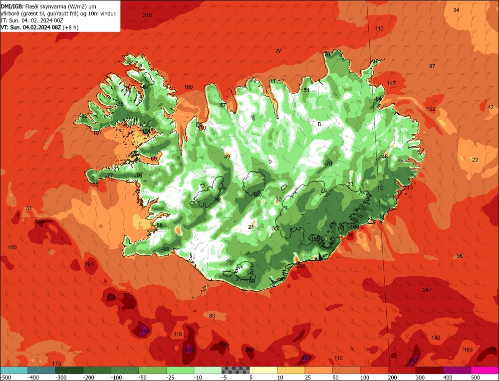Click the legend swatch between -400 and -300
Image resolution: width=499 pixels, height=381 pixels.
pos(41,370)
